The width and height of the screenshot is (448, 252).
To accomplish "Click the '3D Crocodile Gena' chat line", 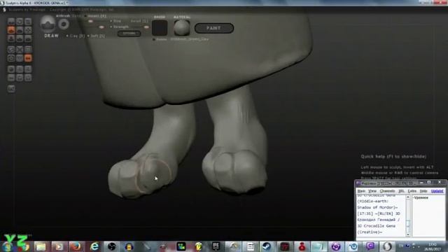I will coord(377,226).
